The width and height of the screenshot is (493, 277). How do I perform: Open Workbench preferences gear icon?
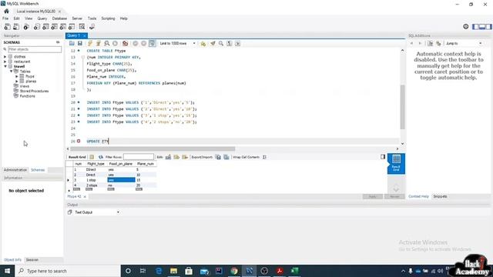(466, 27)
